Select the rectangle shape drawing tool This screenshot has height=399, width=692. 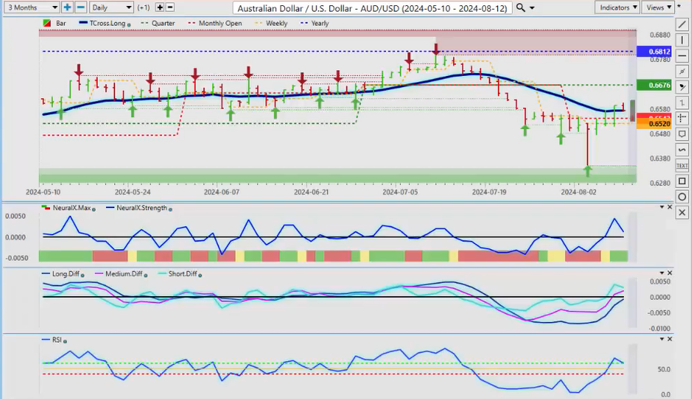tap(682, 181)
